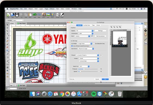Image resolution: width=153 pixels, height=105 pixels.
Task: Click the refresh port button
Action: pos(92,36)
